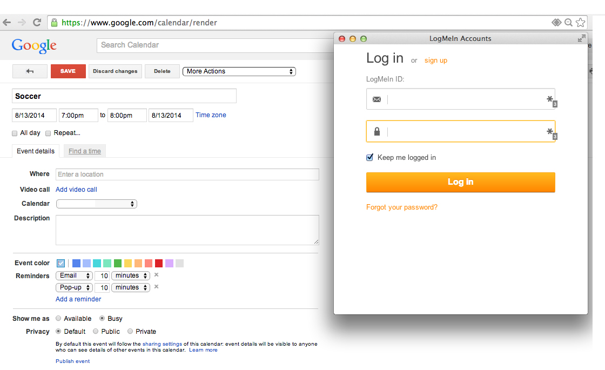Expand the Calendar selection dropdown
The height and width of the screenshot is (370, 605).
click(x=96, y=204)
